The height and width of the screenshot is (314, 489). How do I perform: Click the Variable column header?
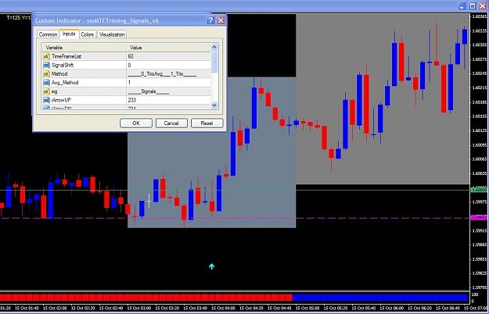(x=84, y=48)
